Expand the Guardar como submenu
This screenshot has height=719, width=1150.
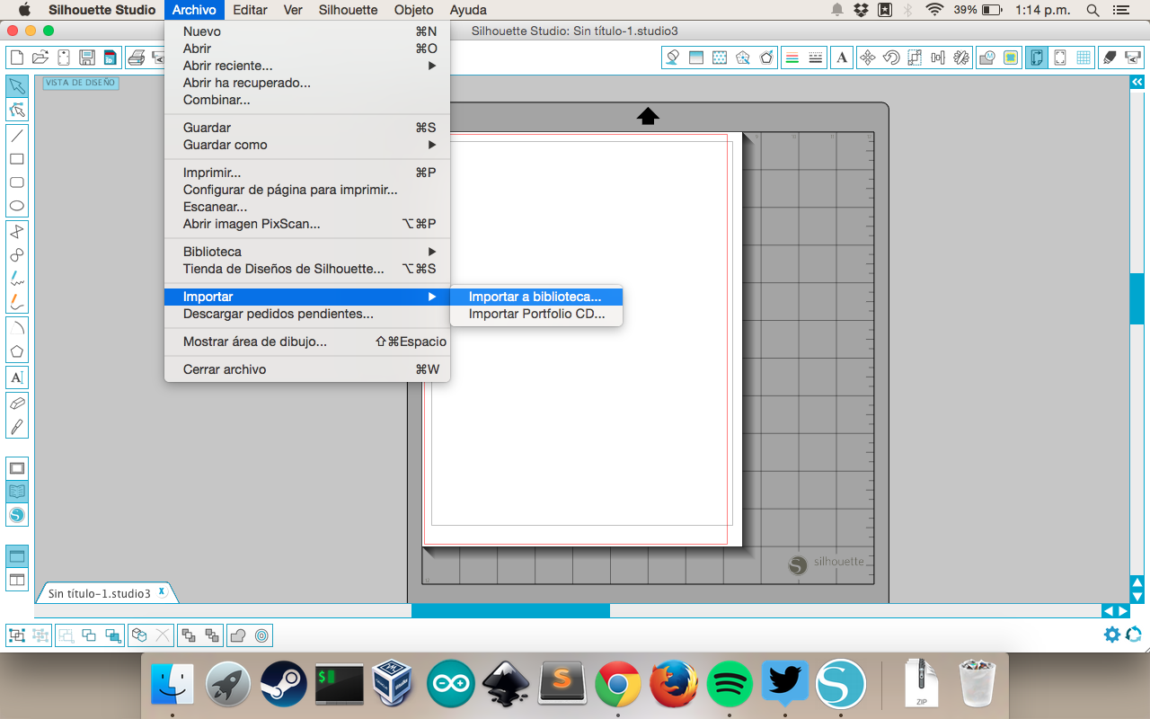point(307,145)
